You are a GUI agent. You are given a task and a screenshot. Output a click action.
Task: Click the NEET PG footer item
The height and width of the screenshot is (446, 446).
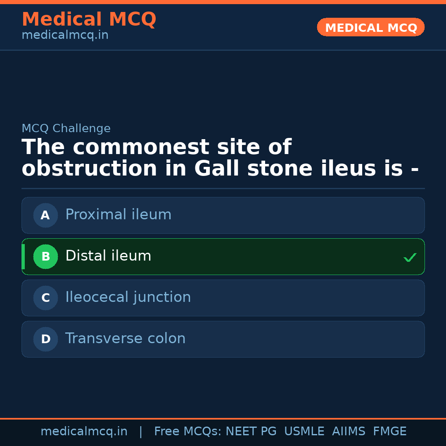click(251, 431)
